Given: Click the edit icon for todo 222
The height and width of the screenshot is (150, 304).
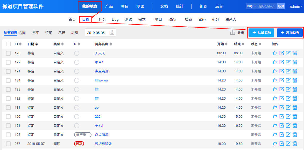Looking at the screenshot, I should (288, 117).
